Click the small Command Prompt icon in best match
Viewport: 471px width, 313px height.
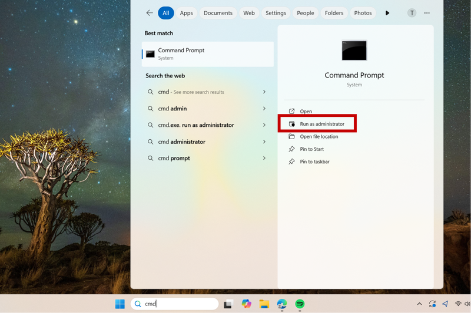coord(150,54)
